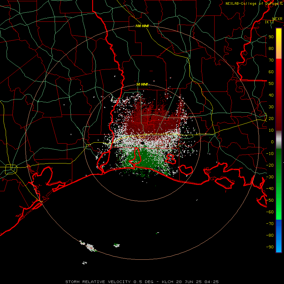Click the positive 60 scale value
284x284 pixels.
point(271,72)
